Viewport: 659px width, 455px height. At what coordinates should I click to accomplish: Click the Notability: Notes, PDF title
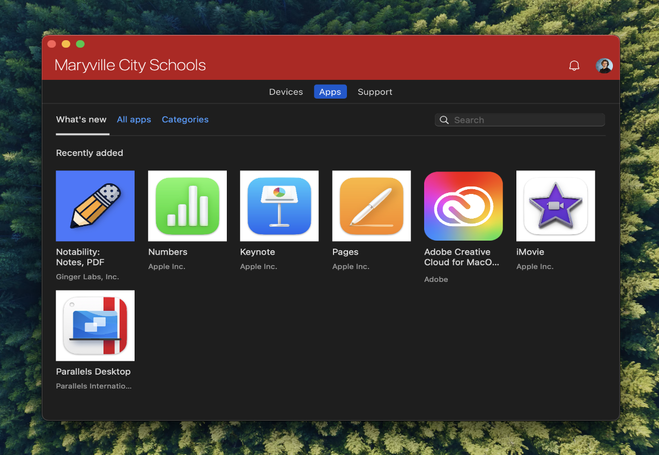(80, 257)
